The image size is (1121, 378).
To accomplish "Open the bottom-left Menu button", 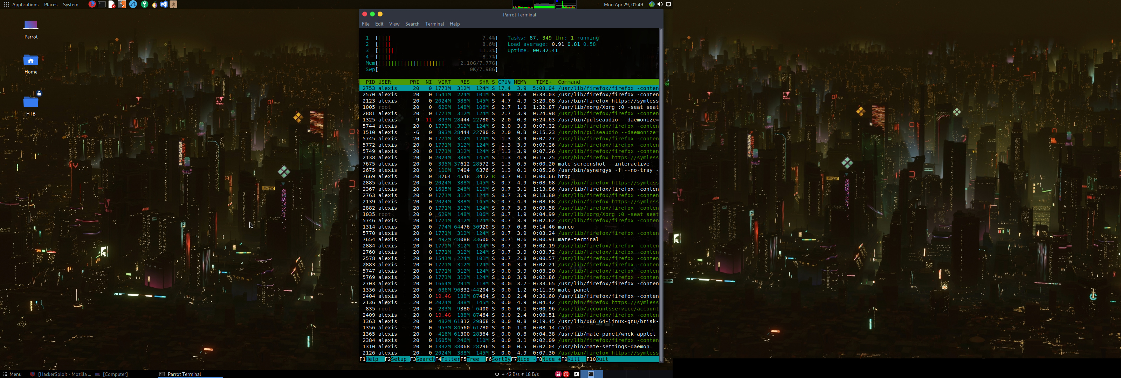I will tap(12, 374).
